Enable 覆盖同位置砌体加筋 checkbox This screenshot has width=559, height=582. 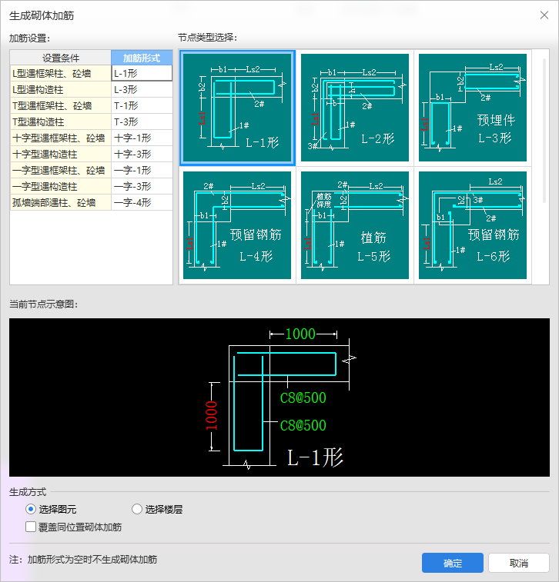pos(31,527)
